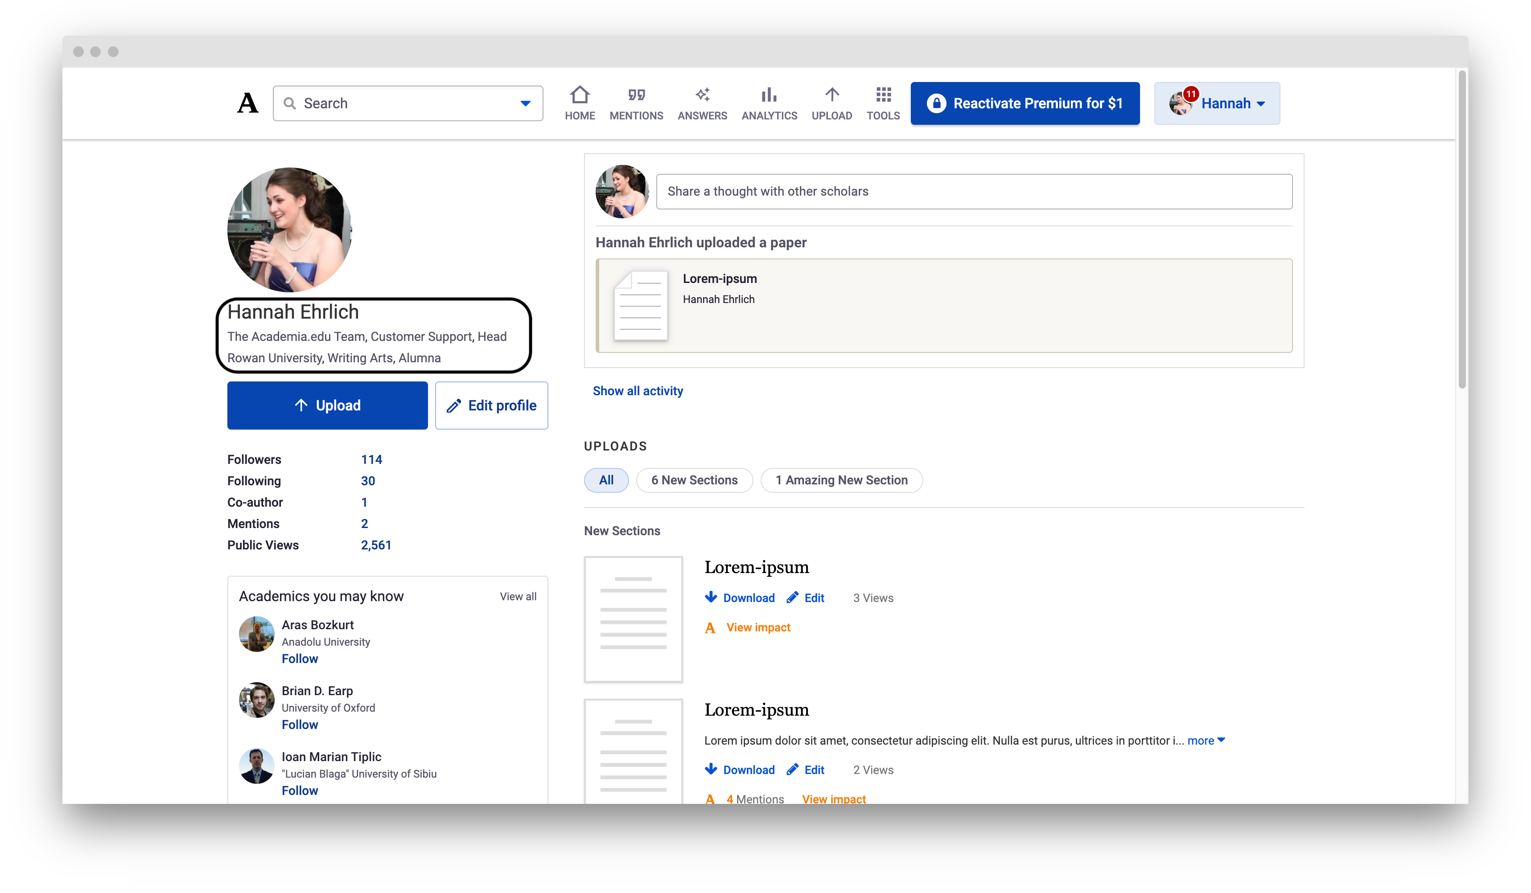Screen dimensions: 1531x893
Task: Click Reactivate Premium for $1
Action: (1025, 102)
